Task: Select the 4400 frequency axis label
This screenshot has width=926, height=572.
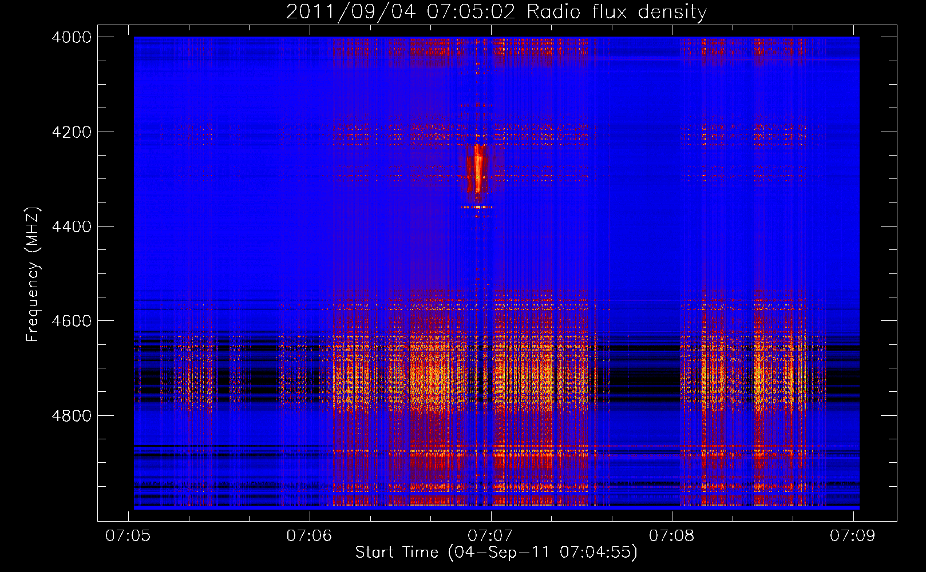Action: 72,227
